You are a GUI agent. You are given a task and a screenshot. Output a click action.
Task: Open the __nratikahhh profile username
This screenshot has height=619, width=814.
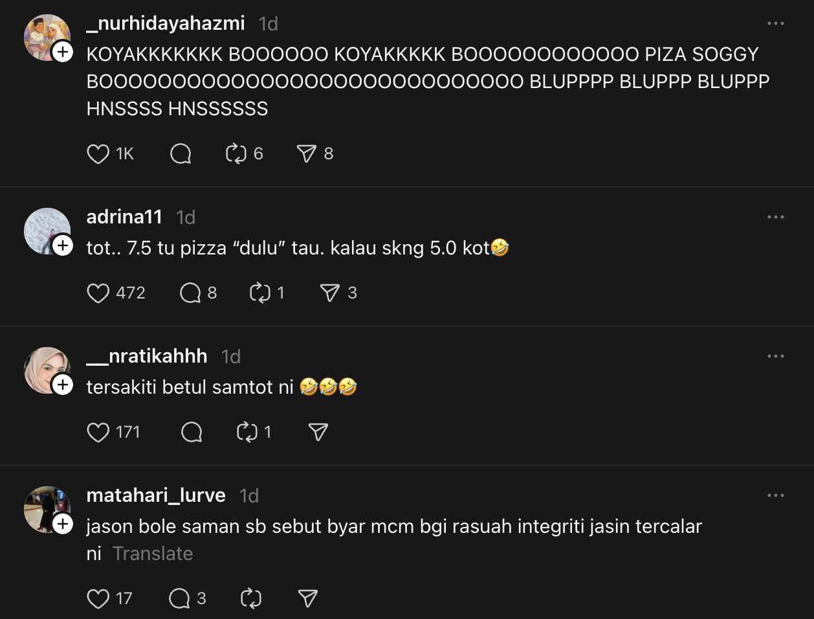(x=147, y=356)
